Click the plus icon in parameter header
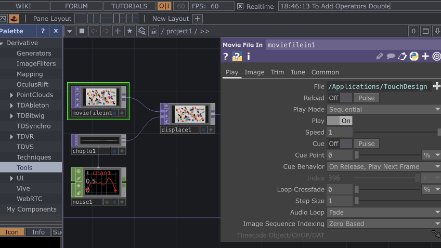The image size is (441, 248). 425,56
